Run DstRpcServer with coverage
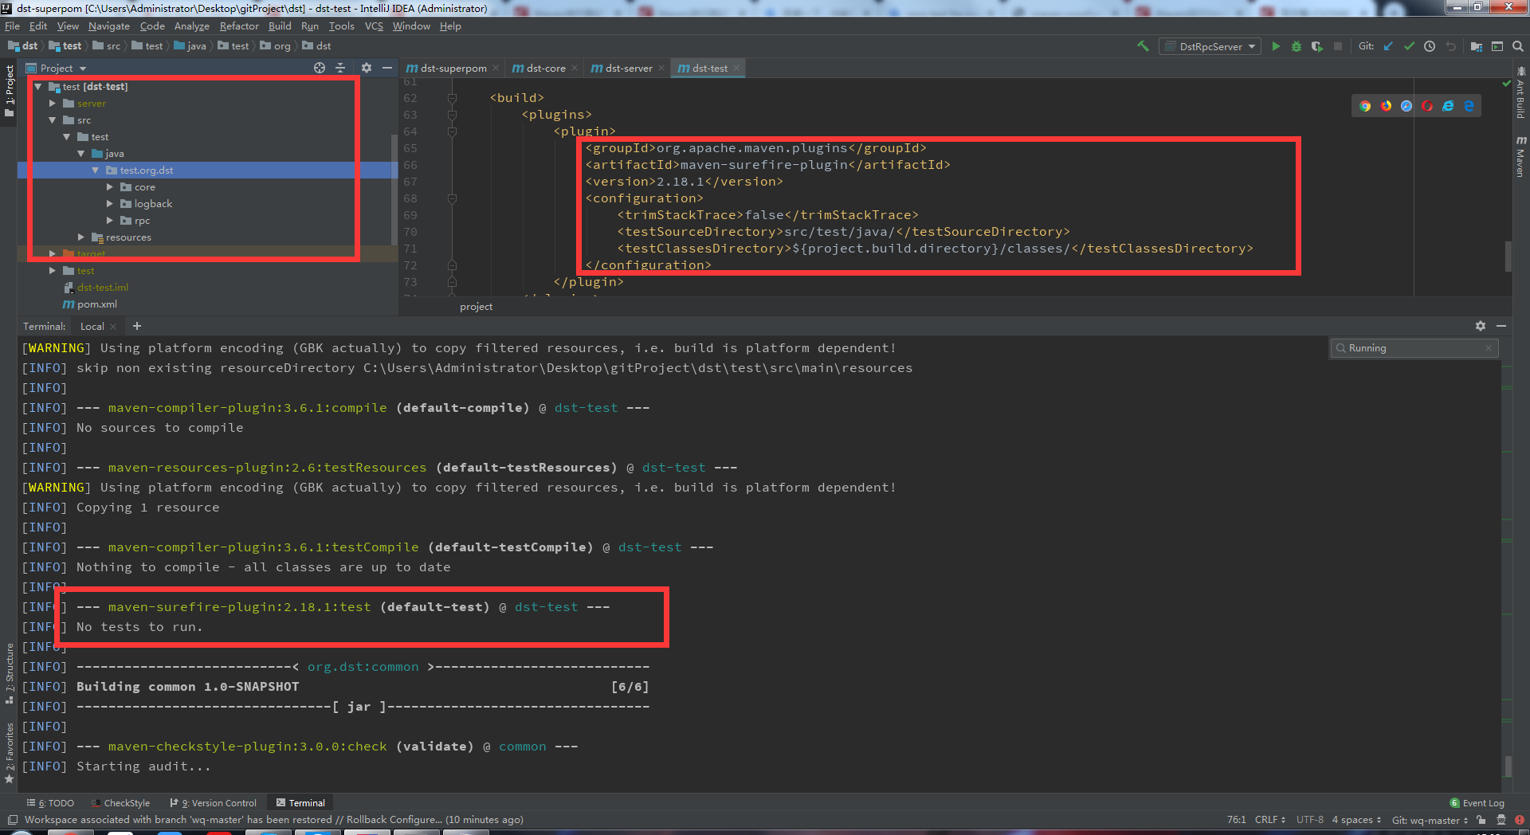The height and width of the screenshot is (835, 1530). pos(1316,45)
